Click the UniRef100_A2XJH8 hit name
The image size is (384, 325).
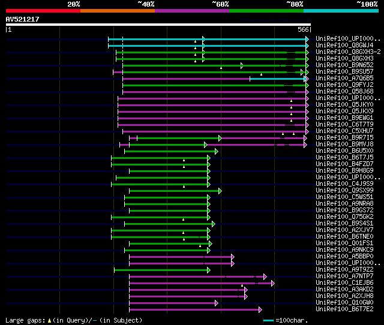(x=344, y=296)
